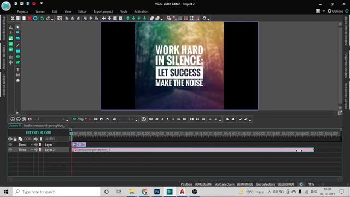The width and height of the screenshot is (350, 197).
Task: Click the gear settings icon in top toolbar
Action: (204, 18)
